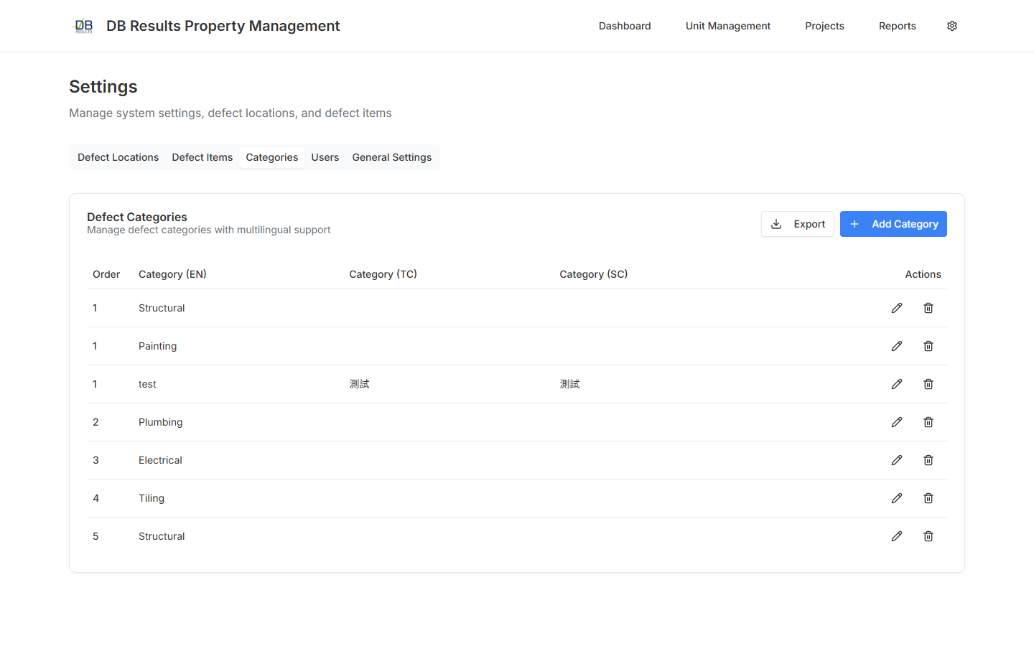This screenshot has width=1034, height=646.
Task: Click the DB Results Property Management title
Action: (x=223, y=26)
